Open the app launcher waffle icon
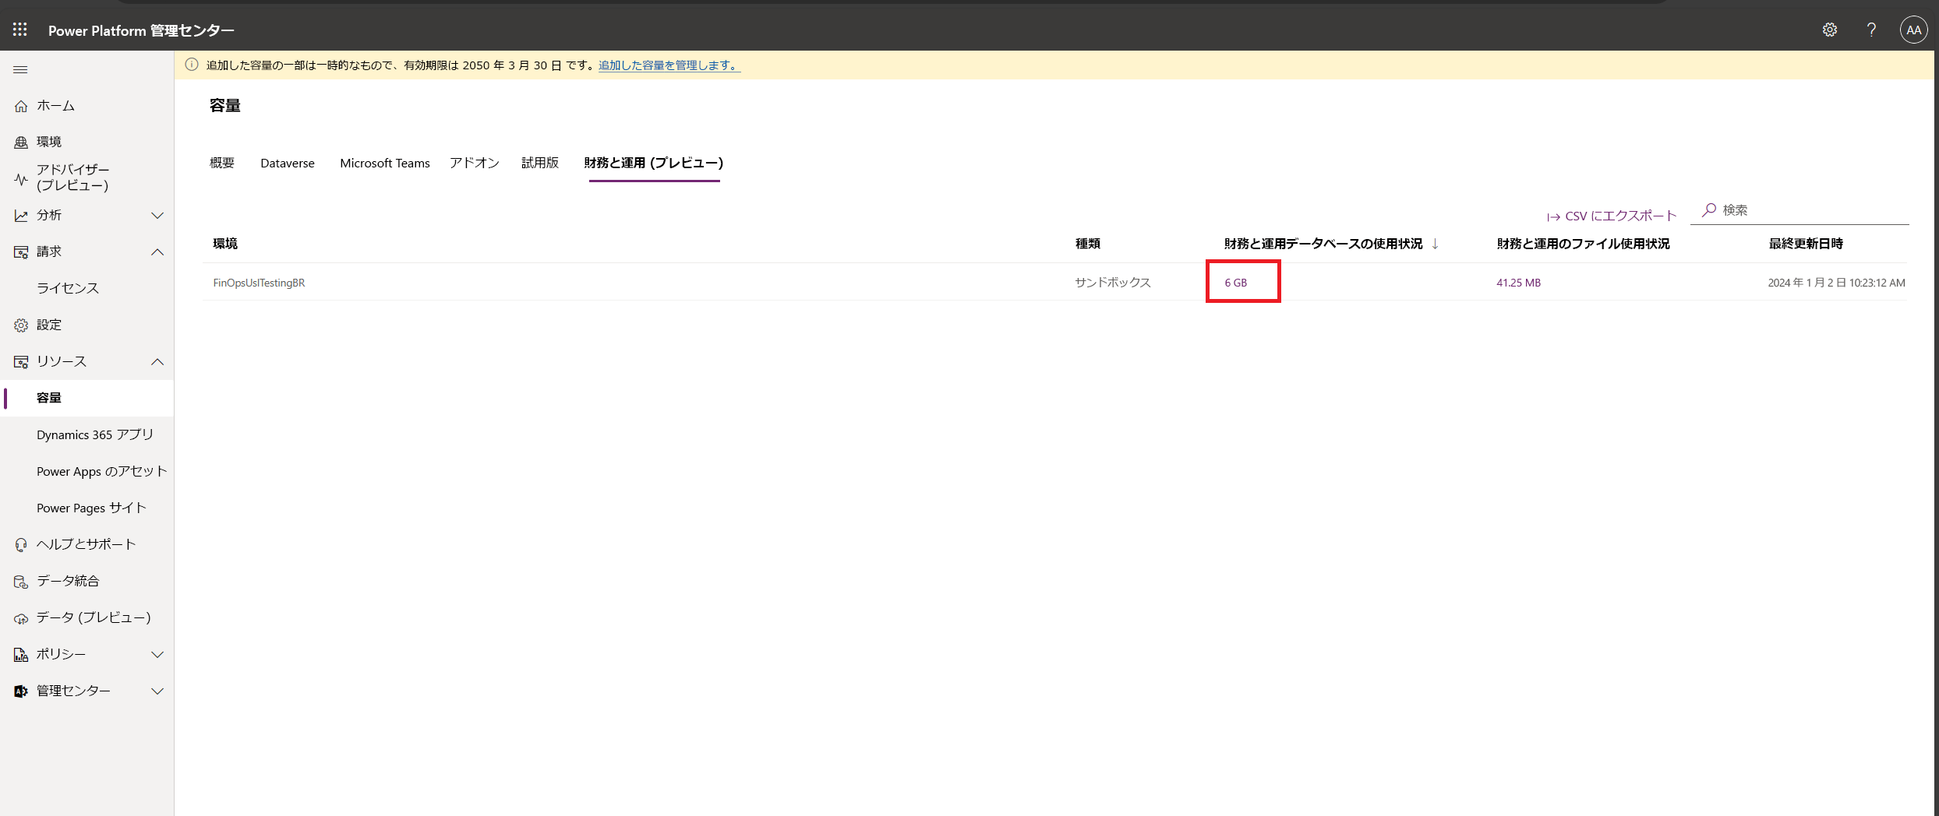Screen dimensions: 1939x816 20,30
